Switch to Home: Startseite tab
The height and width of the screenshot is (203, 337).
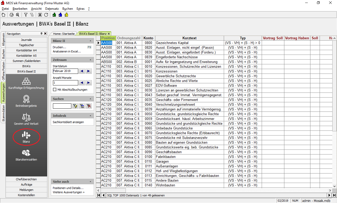coord(64,34)
